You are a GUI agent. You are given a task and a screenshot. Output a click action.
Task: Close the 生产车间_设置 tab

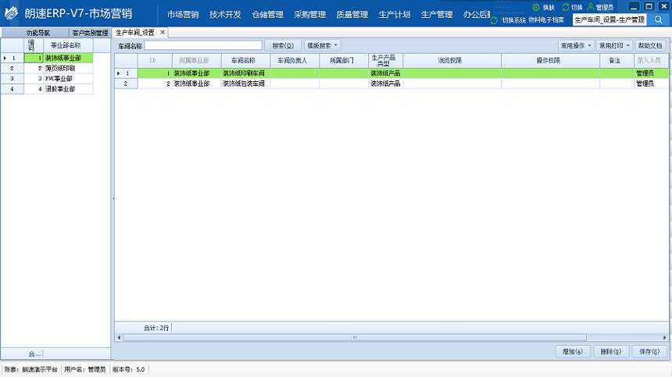(163, 33)
